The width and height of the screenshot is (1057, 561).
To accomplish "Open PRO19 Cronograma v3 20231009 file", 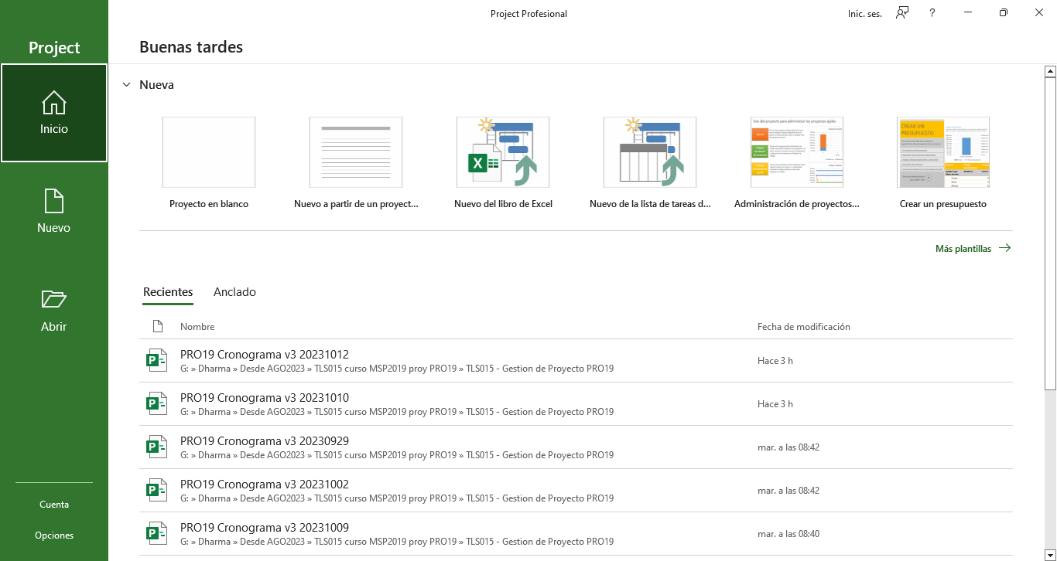I will coord(576,534).
